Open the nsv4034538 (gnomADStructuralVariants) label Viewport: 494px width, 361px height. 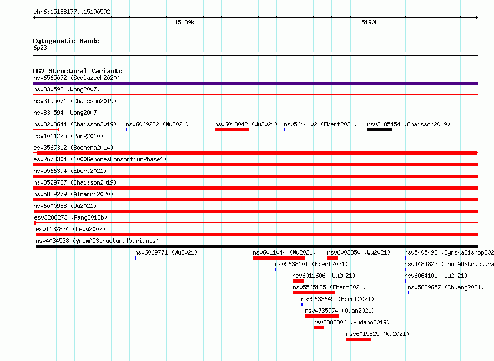point(97,241)
